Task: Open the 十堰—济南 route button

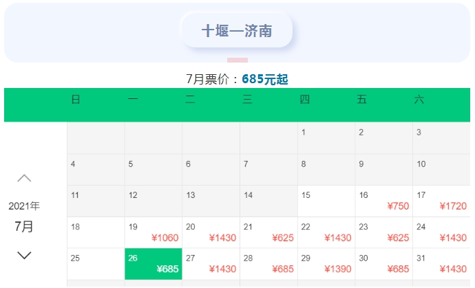Action: click(x=237, y=30)
